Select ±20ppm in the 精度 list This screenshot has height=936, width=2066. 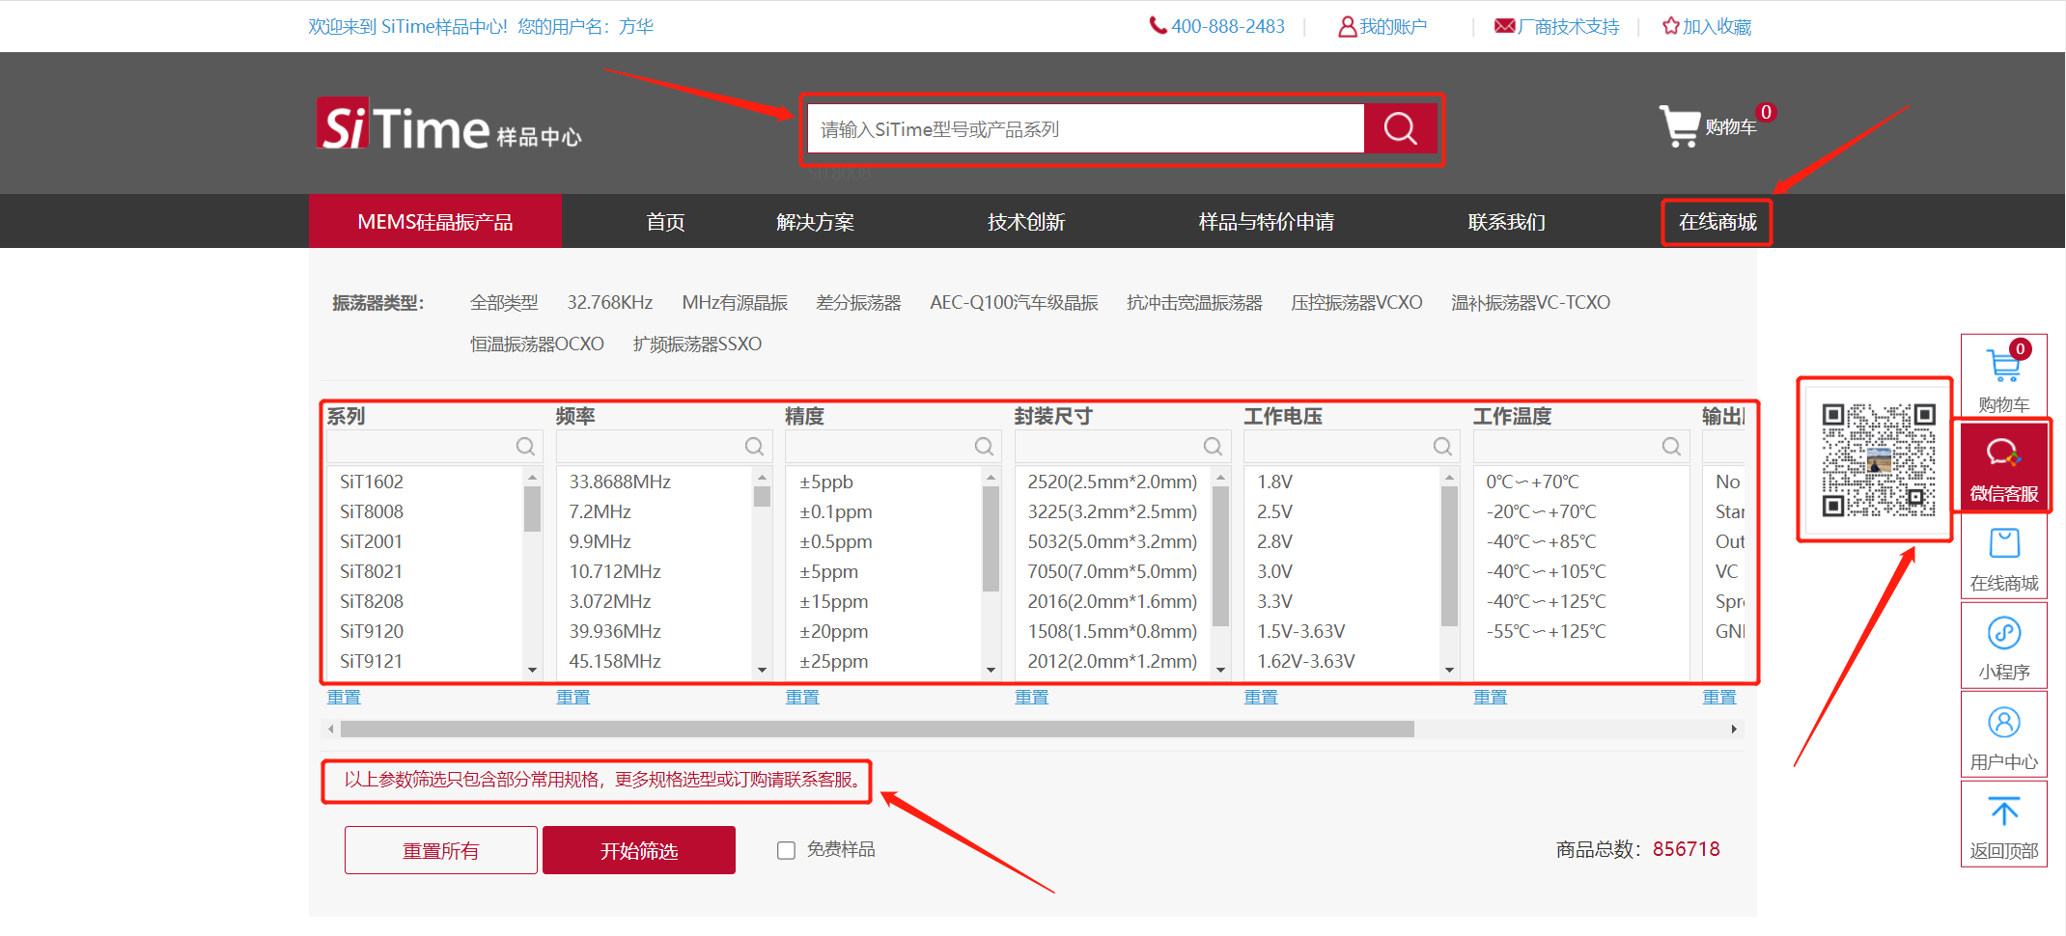pyautogui.click(x=833, y=631)
